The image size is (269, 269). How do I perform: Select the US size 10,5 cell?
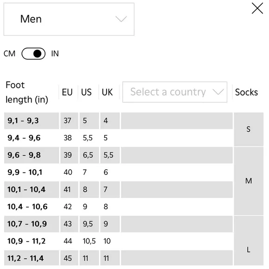(x=89, y=241)
